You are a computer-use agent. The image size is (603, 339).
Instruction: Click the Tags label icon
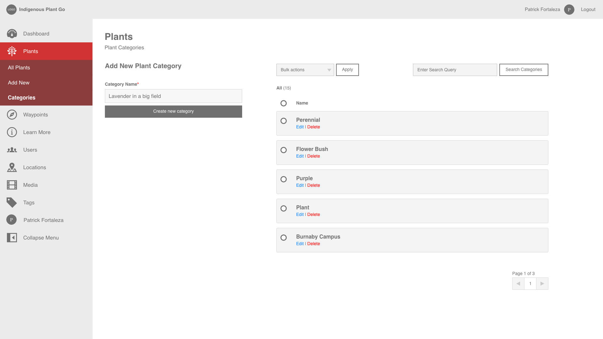tap(12, 202)
